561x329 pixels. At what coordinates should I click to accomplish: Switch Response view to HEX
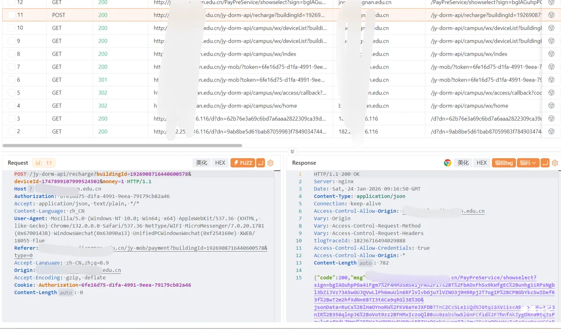click(x=482, y=163)
